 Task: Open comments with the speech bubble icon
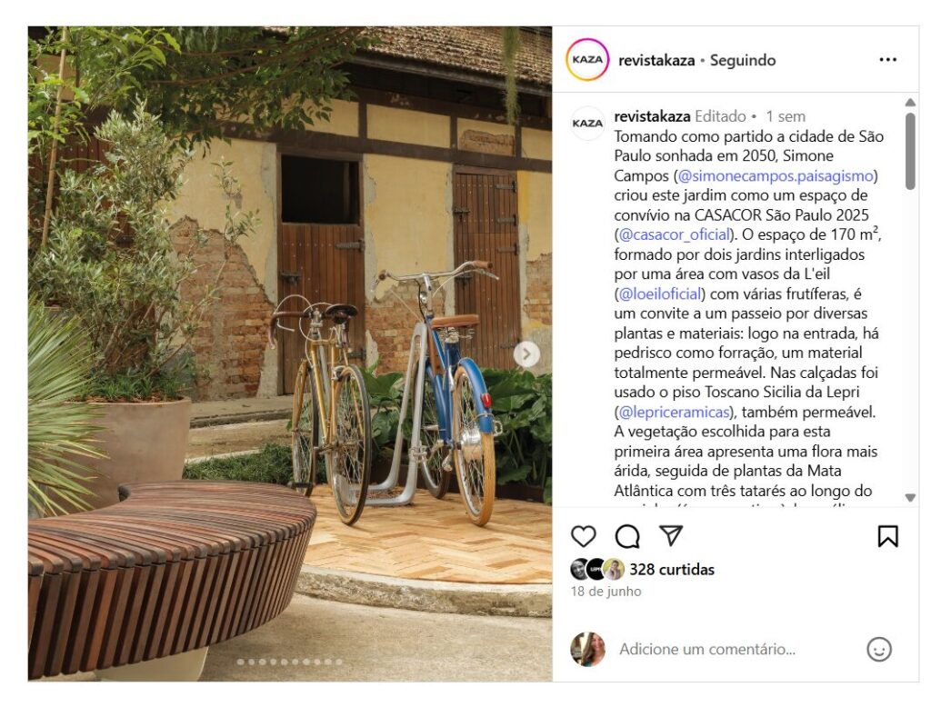tap(627, 537)
